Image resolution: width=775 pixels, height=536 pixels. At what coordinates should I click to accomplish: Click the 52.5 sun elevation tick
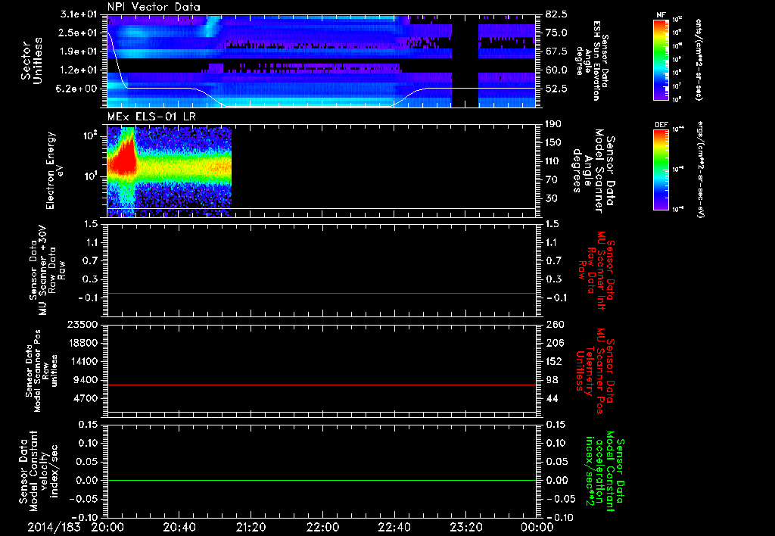556,89
